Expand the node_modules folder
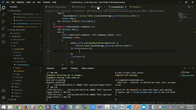 [x=19, y=39]
